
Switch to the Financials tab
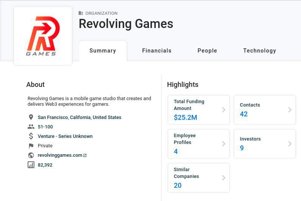coord(157,51)
